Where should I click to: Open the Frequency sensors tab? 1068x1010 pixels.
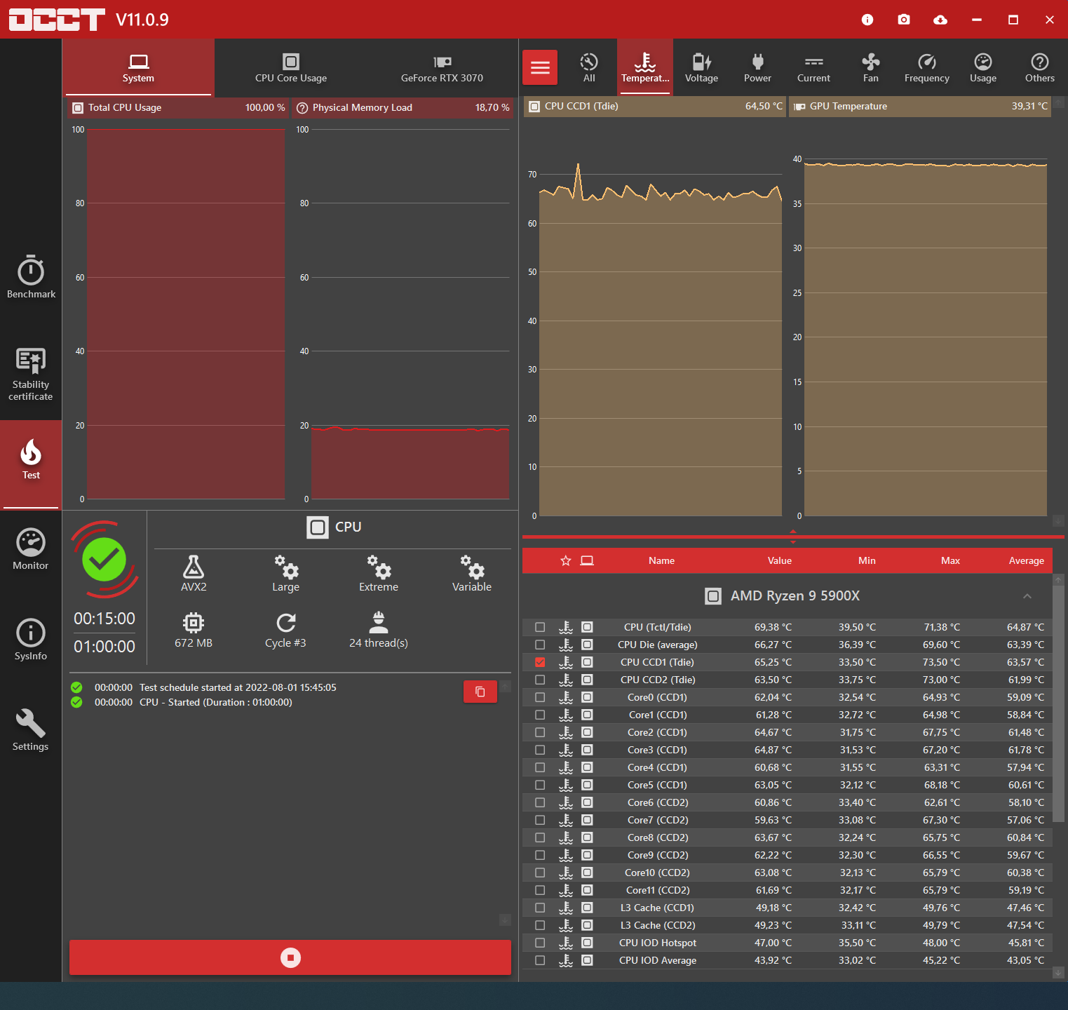[x=927, y=67]
